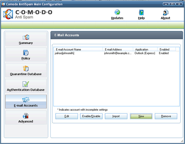The width and height of the screenshot is (185, 144).
Task: Click the Advanced tools icon
Action: click(26, 116)
